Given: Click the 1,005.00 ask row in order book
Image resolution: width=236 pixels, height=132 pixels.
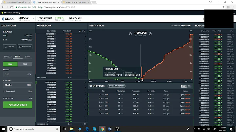Looking at the screenshot, I should pyautogui.click(x=61, y=73).
